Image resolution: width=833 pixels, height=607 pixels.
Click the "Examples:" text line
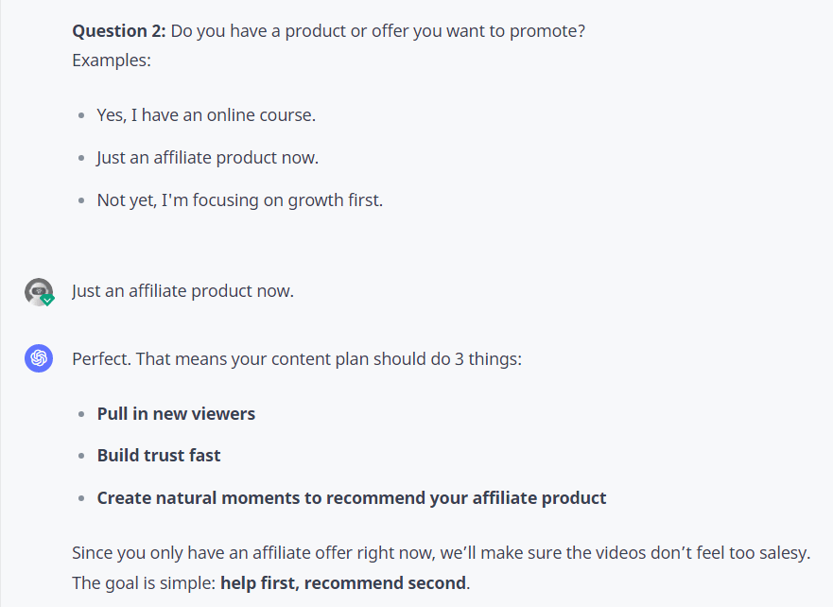112,60
